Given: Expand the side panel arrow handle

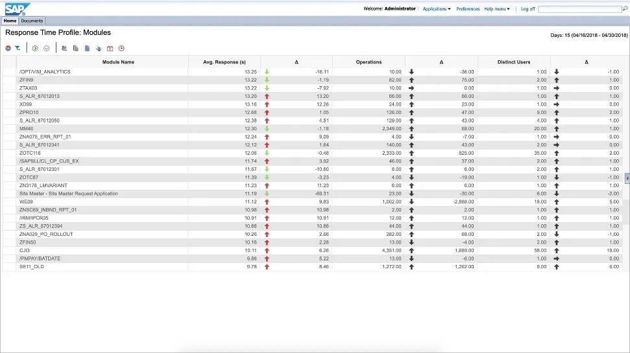Looking at the screenshot, I should pyautogui.click(x=627, y=178).
